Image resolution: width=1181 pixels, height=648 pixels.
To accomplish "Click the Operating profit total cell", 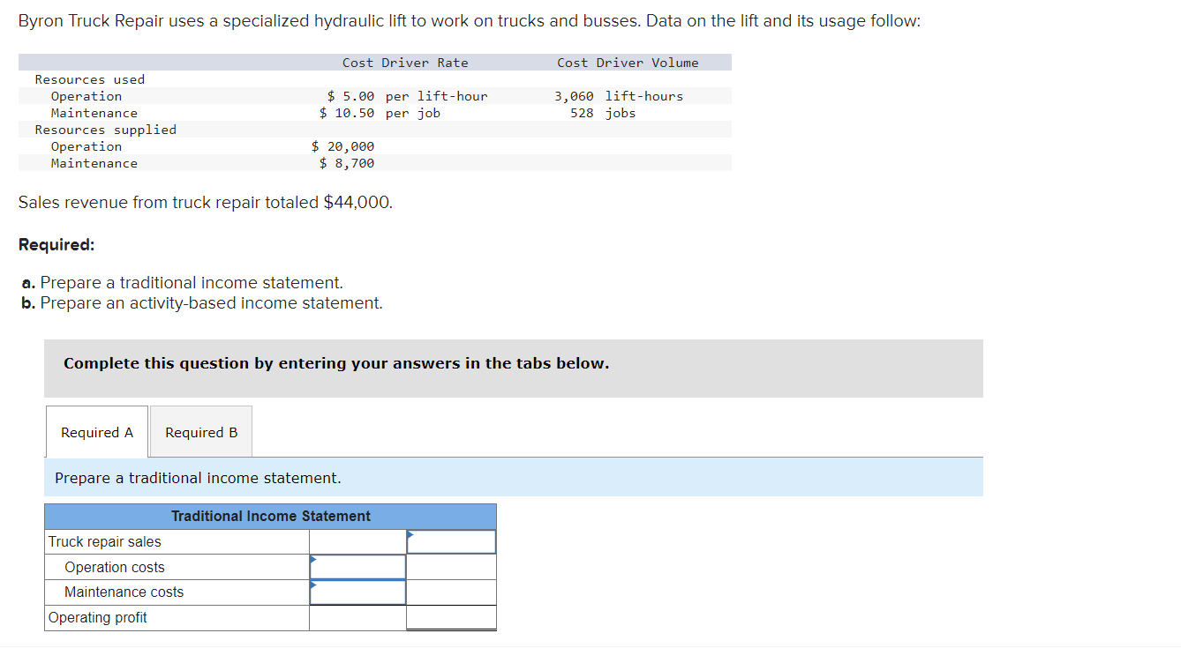I will tap(450, 617).
